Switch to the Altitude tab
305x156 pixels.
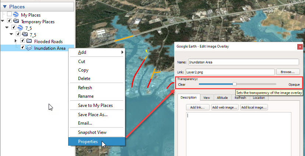tap(222, 98)
